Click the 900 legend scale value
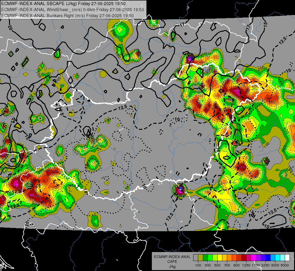Image resolution: width=295 pixels, height=271 pixels. tap(237, 265)
